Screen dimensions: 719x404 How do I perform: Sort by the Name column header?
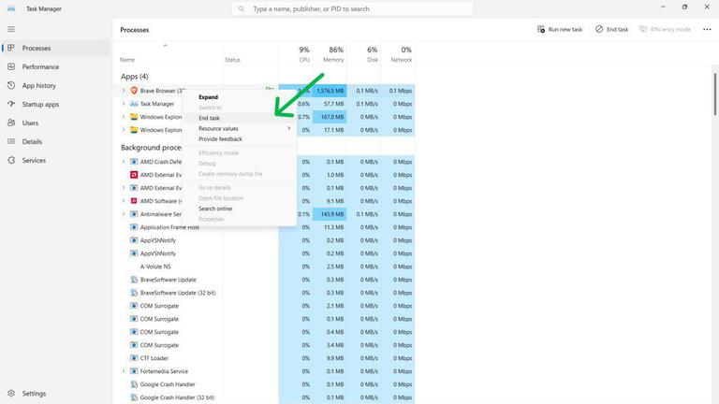(168, 54)
